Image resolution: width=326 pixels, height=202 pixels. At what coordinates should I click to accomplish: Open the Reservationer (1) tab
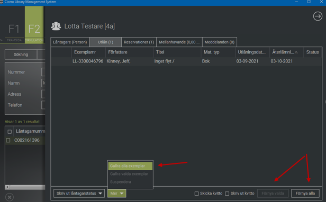coord(139,42)
